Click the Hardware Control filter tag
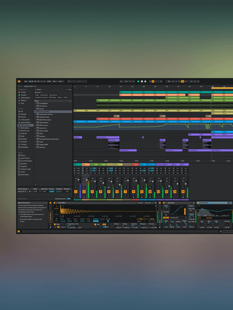233x310 pixels. pyautogui.click(x=41, y=98)
